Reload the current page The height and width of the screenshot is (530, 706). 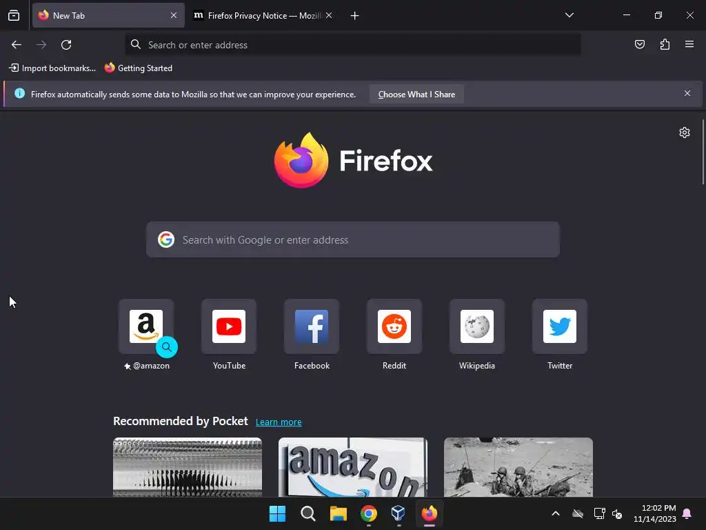pos(66,45)
